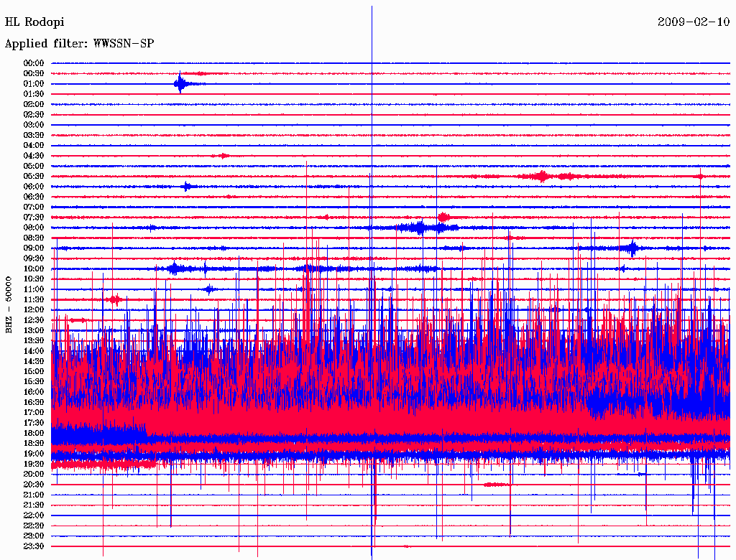Click the 21:30 time label
Image resolution: width=736 pixels, height=560 pixels.
tap(34, 505)
